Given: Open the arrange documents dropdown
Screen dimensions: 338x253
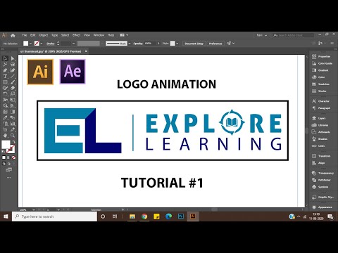Looking at the screenshot, I should coord(124,35).
